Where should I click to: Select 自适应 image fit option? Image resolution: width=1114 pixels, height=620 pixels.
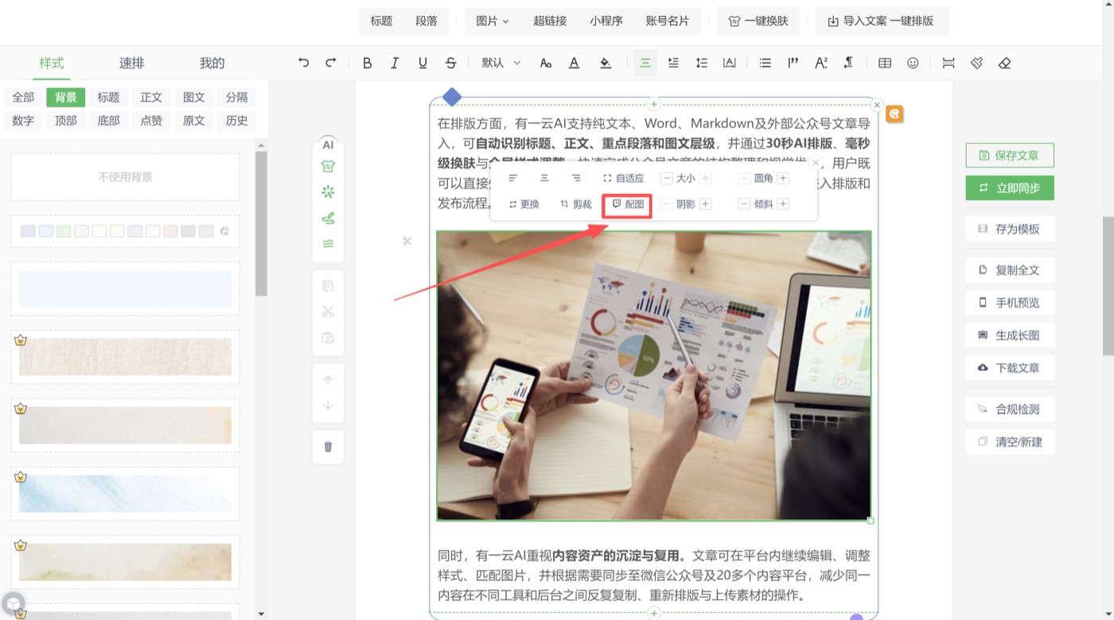coord(623,178)
